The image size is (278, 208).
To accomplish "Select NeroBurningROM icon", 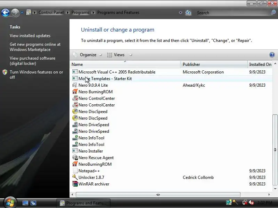I will pos(75,164).
